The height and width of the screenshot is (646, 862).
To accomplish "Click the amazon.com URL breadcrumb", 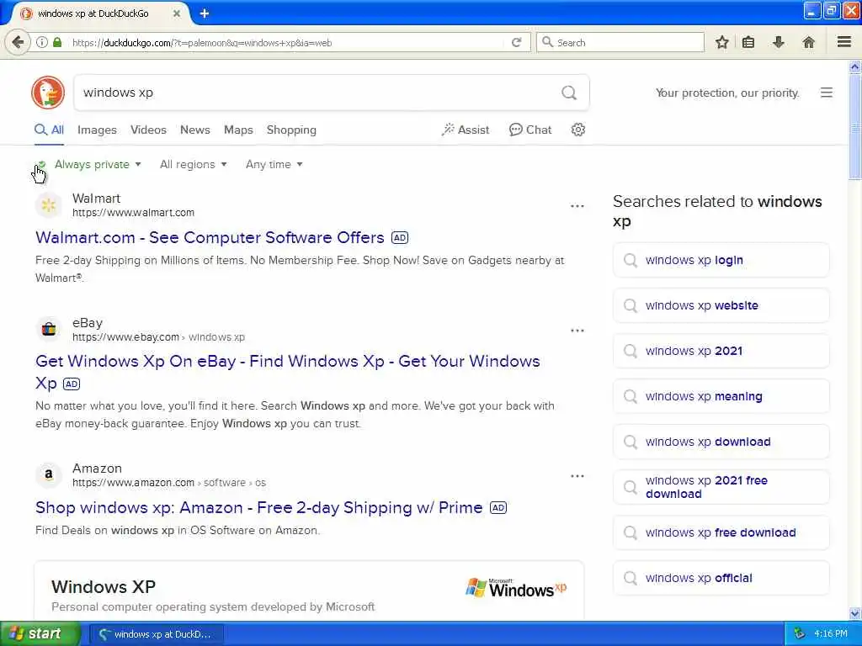I will click(168, 482).
